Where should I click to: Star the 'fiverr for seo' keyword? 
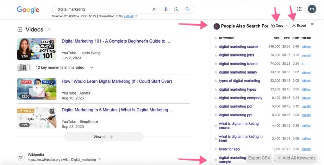click(216, 149)
